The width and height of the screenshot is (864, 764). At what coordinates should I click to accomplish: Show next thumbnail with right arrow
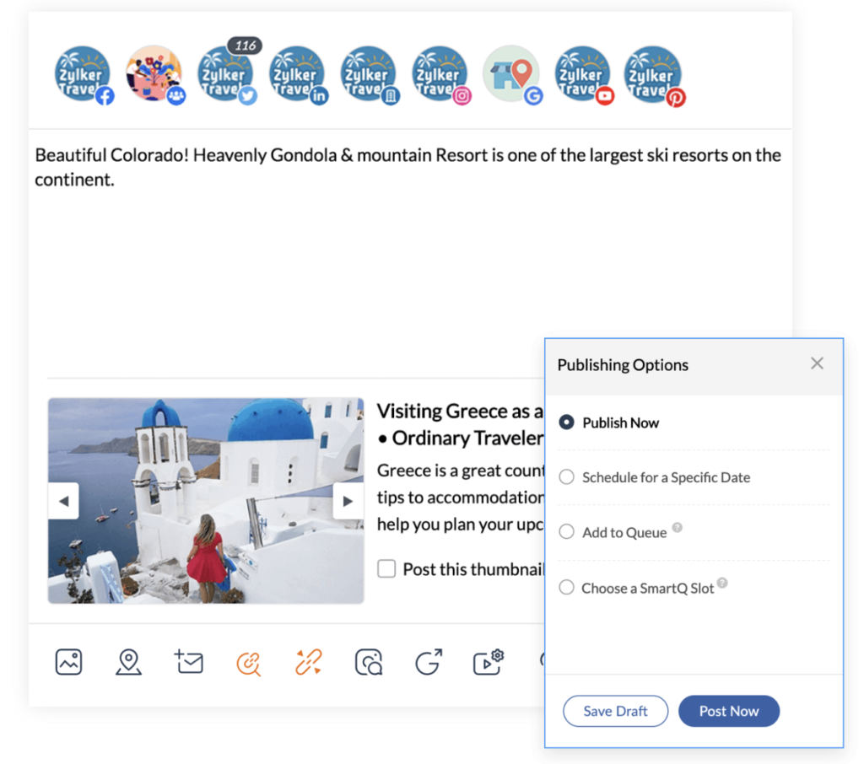348,501
